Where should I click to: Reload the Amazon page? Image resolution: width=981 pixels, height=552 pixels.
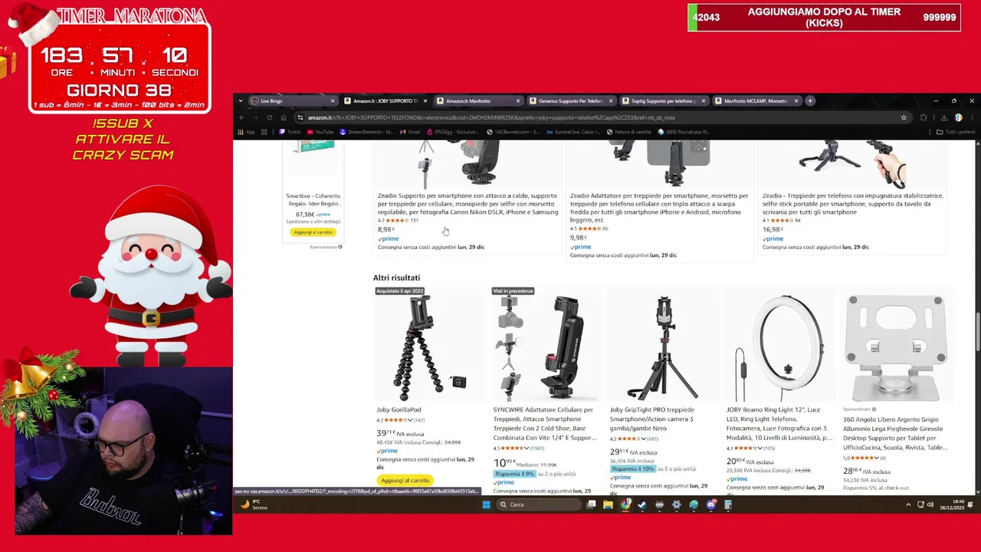pos(269,117)
